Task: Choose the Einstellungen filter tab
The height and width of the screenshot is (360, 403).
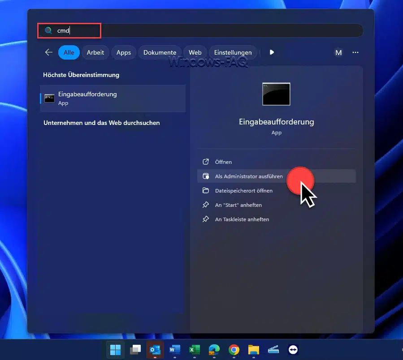Action: point(233,52)
